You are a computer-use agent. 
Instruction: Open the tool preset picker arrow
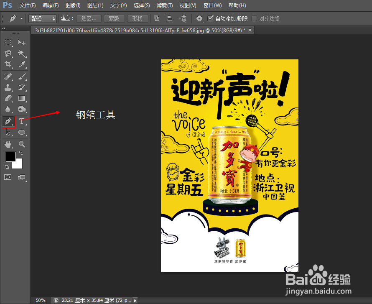point(22,18)
